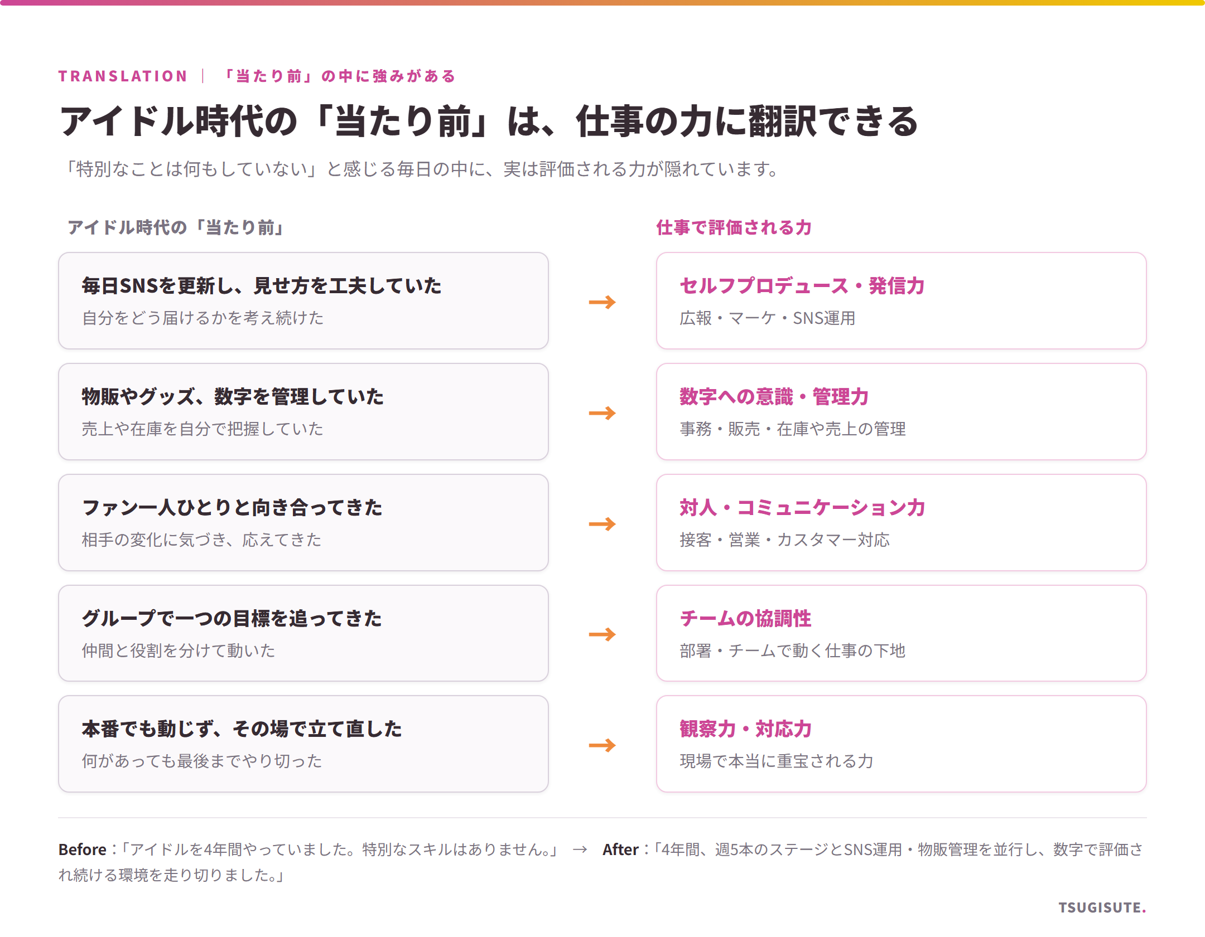Screen dimensions: 1205x937
Task: Click the orange arrow beside the 物販やグッズ card
Action: coord(602,413)
